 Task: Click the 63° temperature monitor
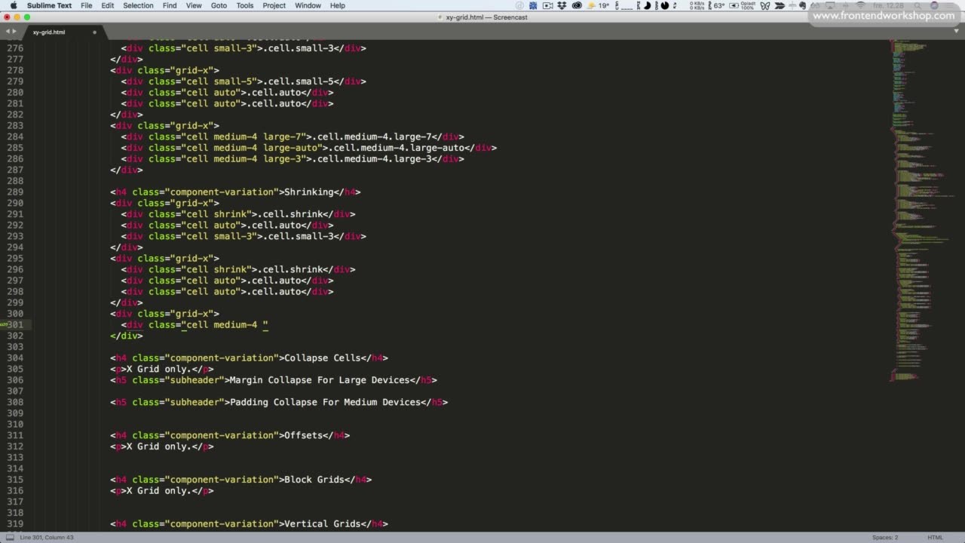coord(718,5)
